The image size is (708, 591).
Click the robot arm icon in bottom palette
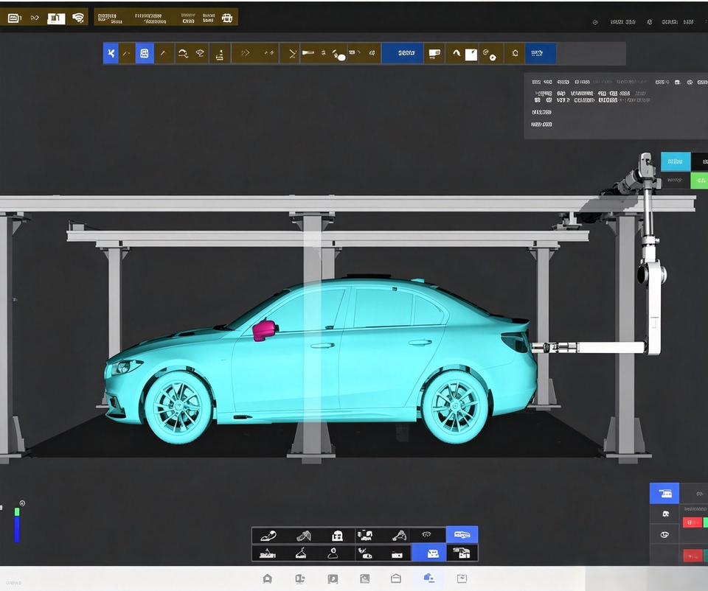click(x=399, y=536)
